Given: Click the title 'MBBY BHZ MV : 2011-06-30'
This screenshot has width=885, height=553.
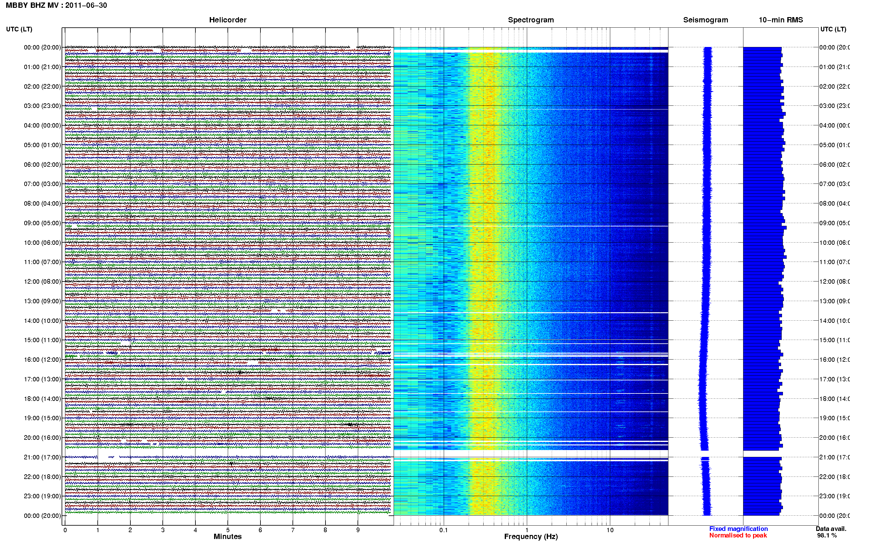Looking at the screenshot, I should pyautogui.click(x=56, y=6).
